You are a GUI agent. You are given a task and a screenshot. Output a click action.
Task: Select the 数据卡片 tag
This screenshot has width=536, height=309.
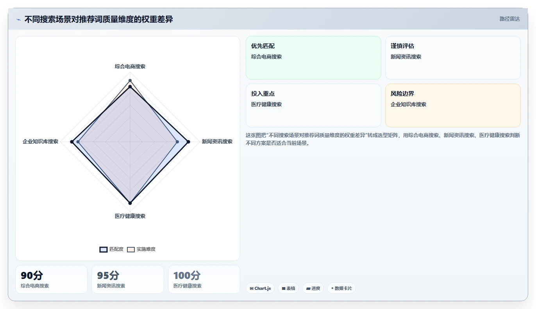[x=341, y=288]
